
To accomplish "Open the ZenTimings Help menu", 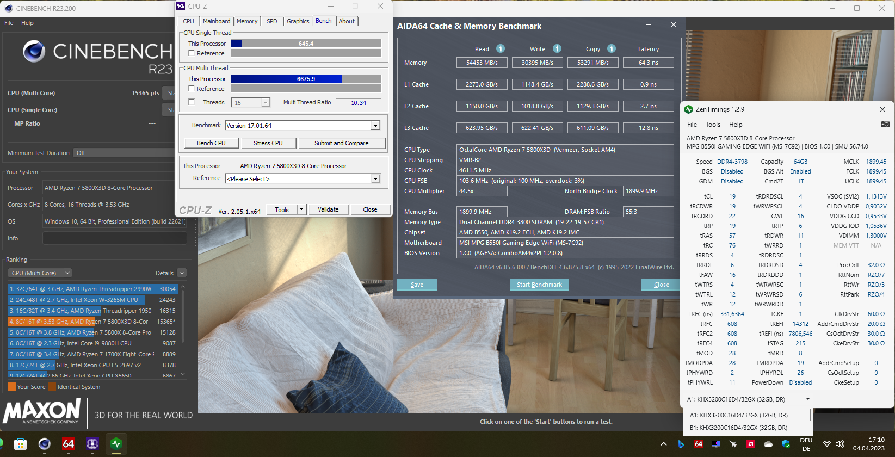I will coord(736,125).
